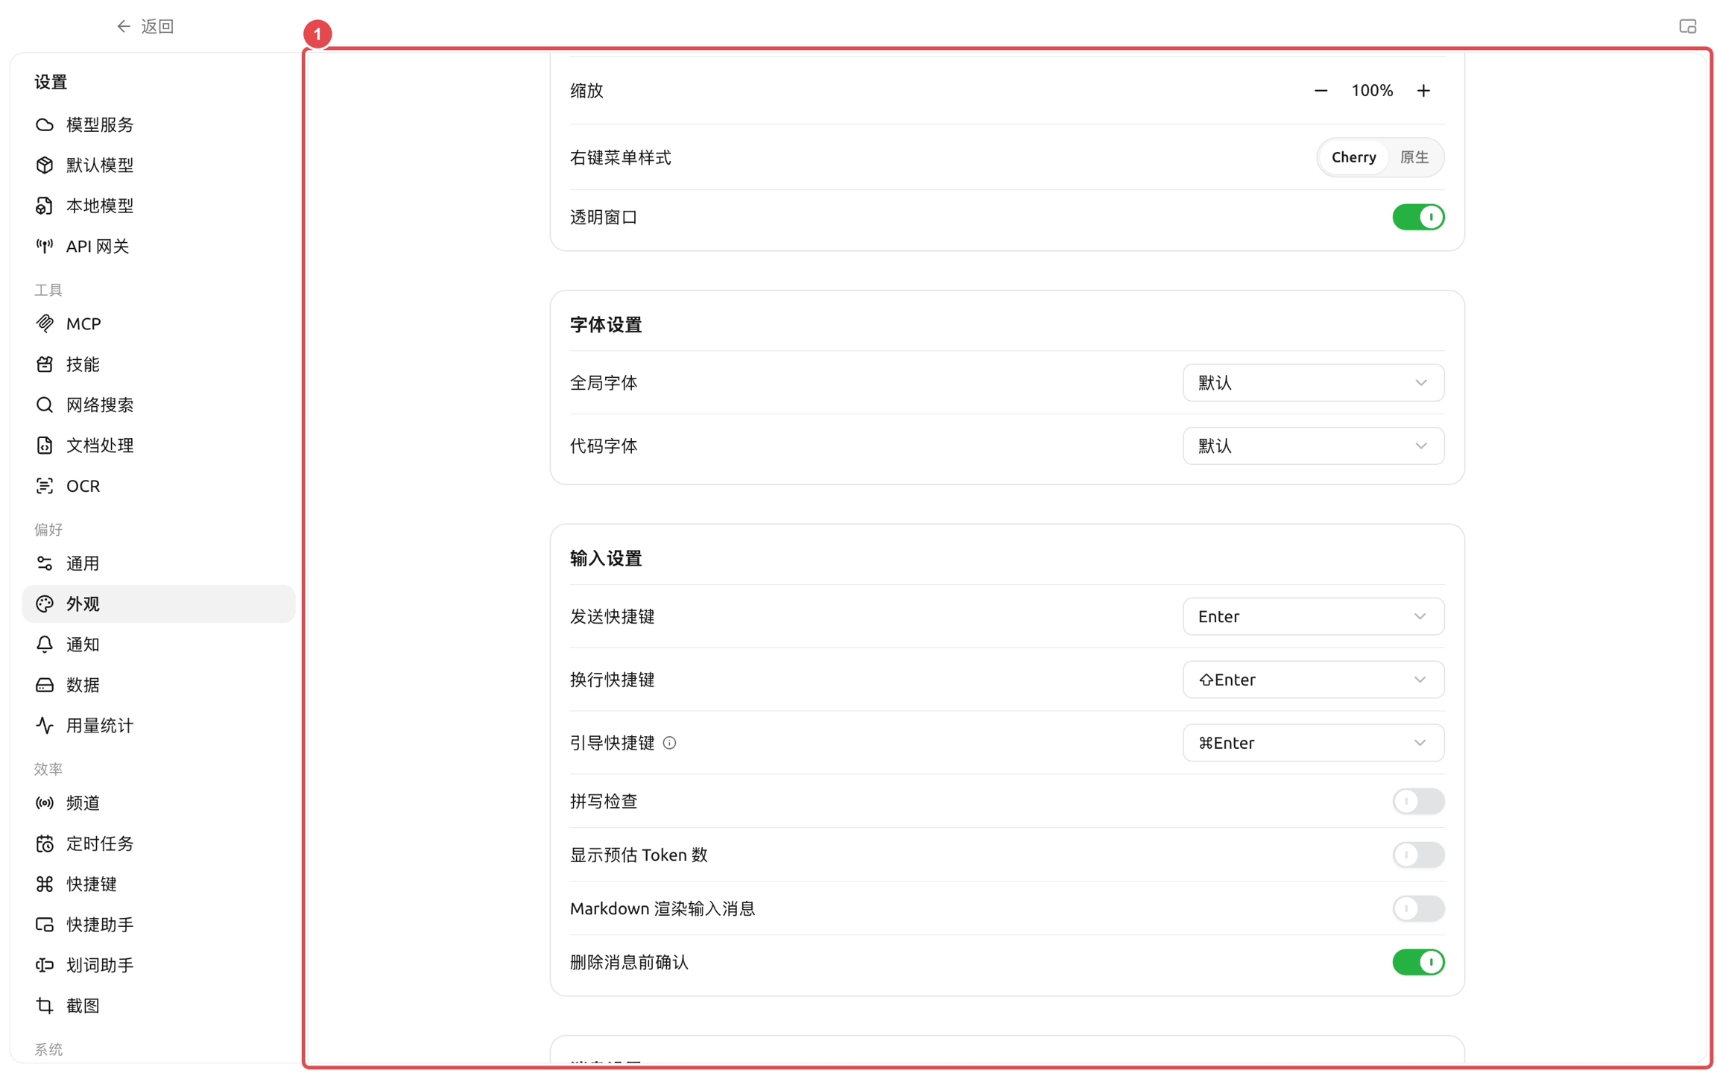Click the 默认模型 cube icon
This screenshot has width=1717, height=1073.
tap(45, 165)
